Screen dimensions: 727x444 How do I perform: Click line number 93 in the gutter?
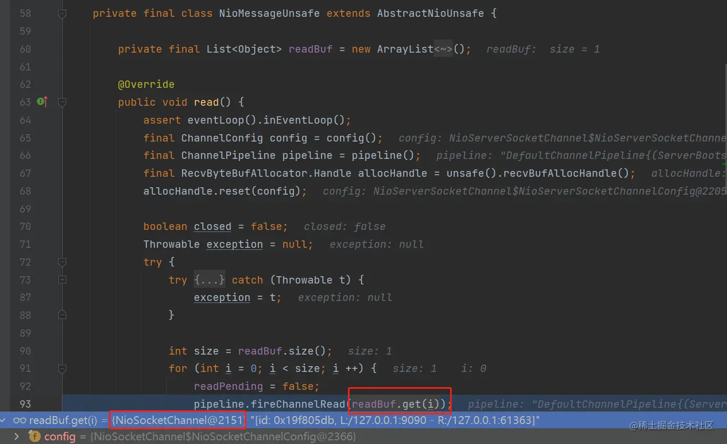point(25,404)
